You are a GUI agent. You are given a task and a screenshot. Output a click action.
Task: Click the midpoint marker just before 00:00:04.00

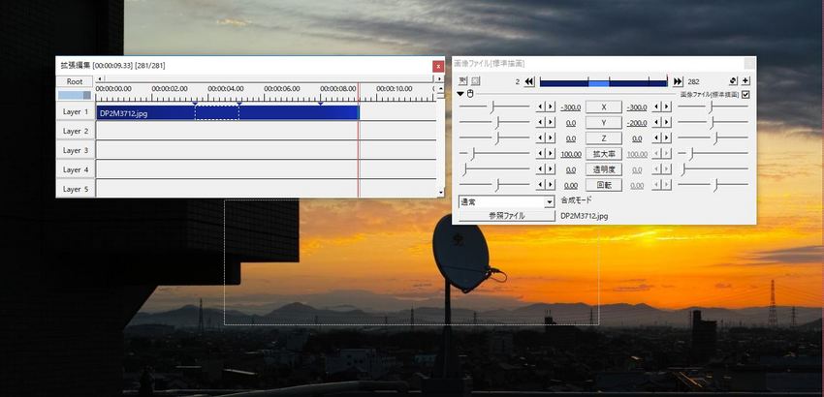click(195, 104)
